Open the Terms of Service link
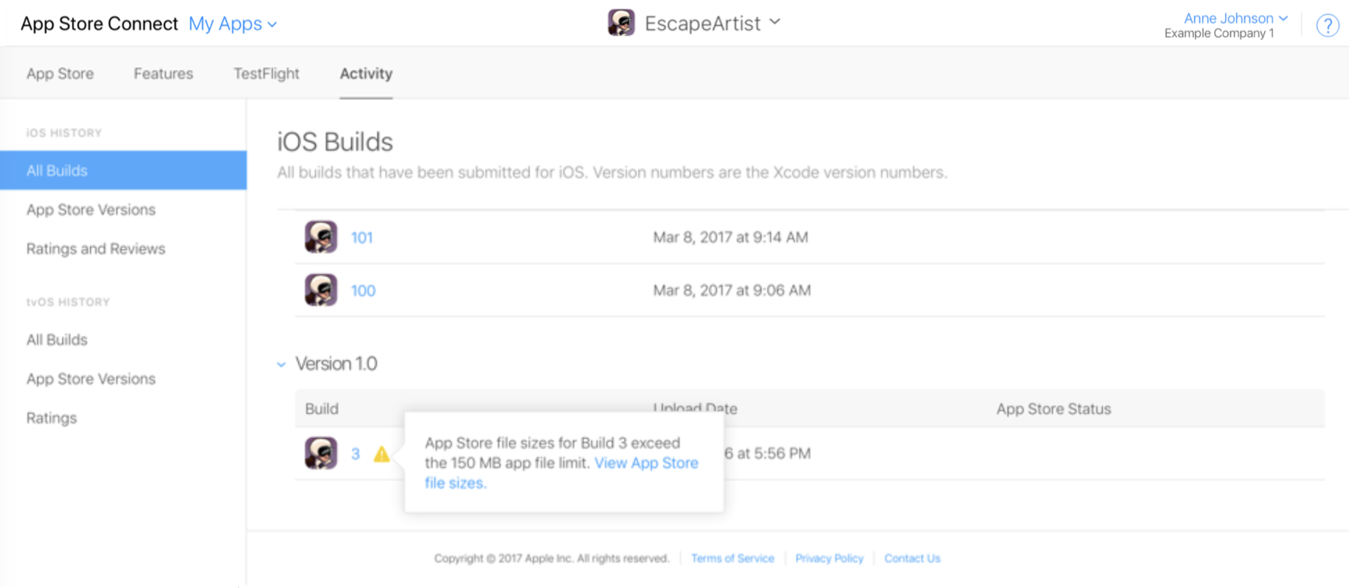The width and height of the screenshot is (1350, 588). [733, 558]
